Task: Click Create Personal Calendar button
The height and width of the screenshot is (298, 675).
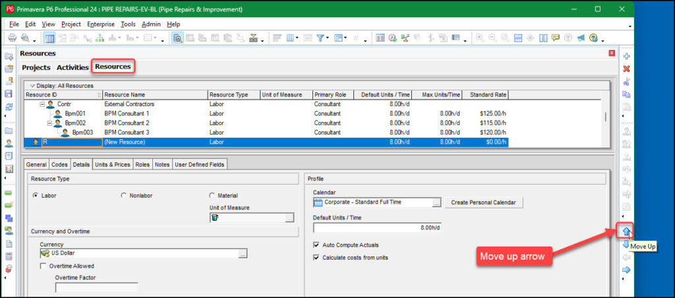Action: pos(483,202)
